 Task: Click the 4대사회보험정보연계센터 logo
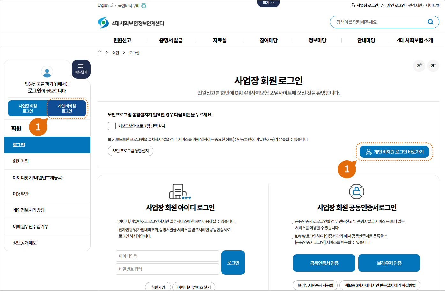click(131, 23)
